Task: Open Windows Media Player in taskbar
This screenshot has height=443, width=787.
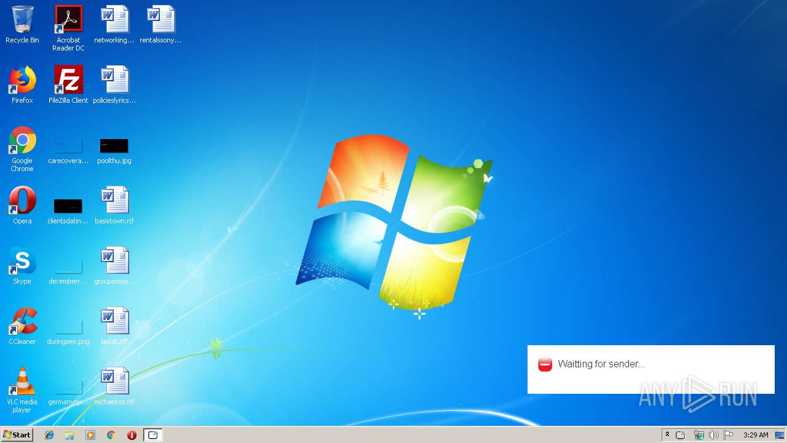Action: click(x=90, y=435)
